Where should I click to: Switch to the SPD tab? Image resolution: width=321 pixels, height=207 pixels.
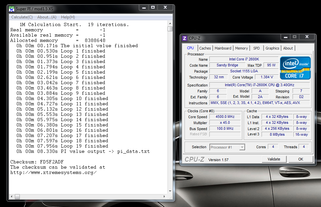pyautogui.click(x=257, y=48)
